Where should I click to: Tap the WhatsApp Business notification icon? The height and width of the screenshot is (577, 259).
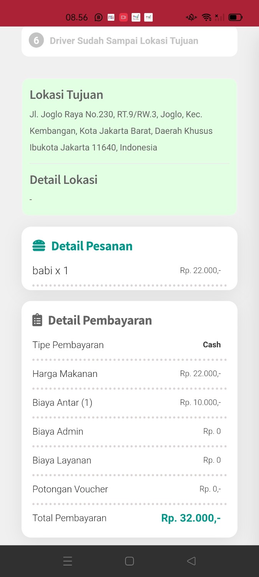[x=99, y=17]
